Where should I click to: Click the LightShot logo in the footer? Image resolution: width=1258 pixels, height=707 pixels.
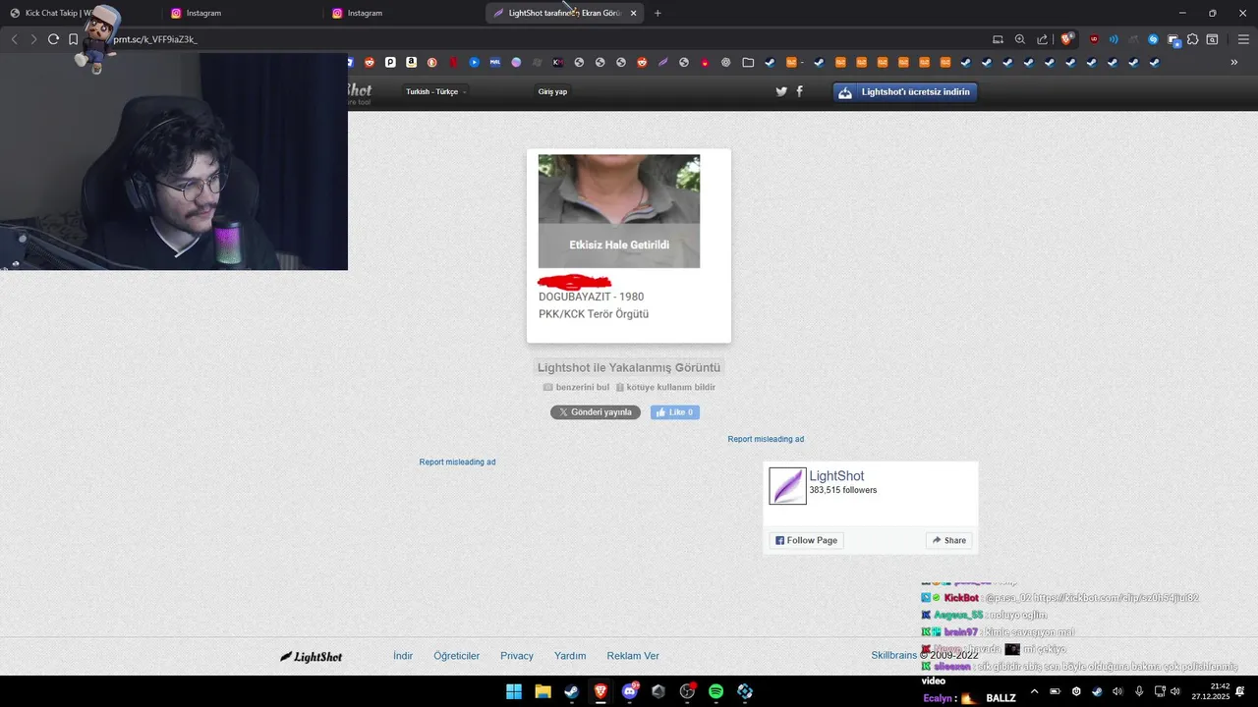click(x=311, y=656)
